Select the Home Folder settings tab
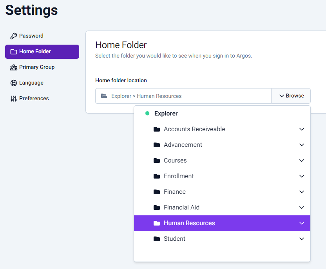The width and height of the screenshot is (326, 269). [x=42, y=52]
